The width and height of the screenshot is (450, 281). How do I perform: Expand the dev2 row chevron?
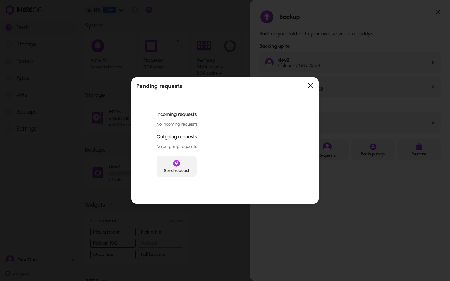(x=433, y=62)
